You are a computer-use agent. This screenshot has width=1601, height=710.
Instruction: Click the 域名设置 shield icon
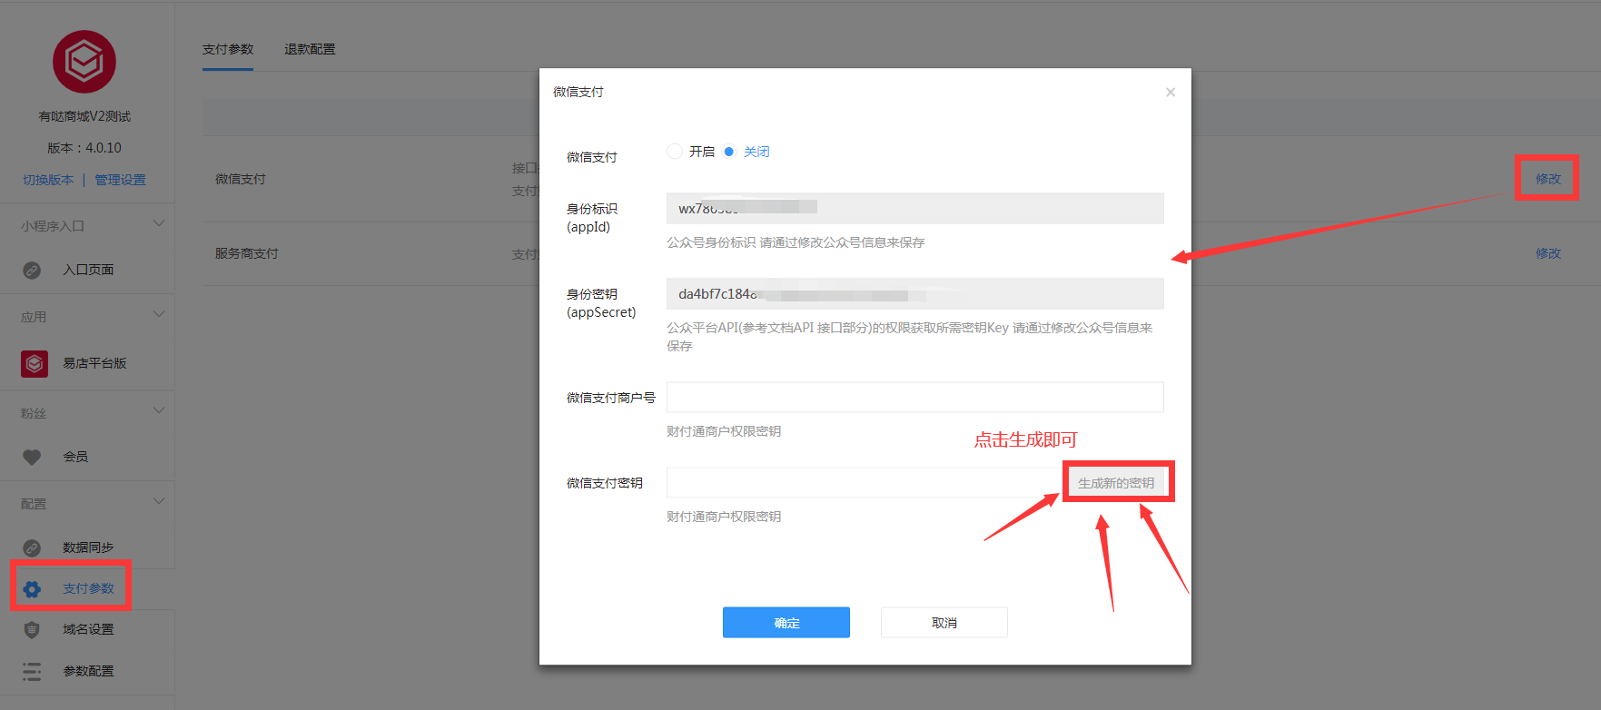32,629
